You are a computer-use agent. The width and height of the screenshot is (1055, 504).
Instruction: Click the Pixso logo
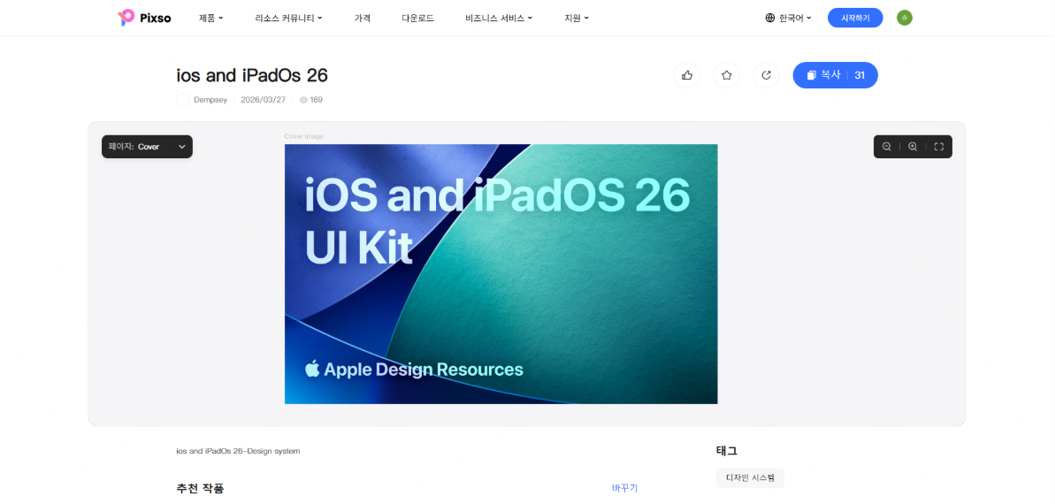(144, 19)
